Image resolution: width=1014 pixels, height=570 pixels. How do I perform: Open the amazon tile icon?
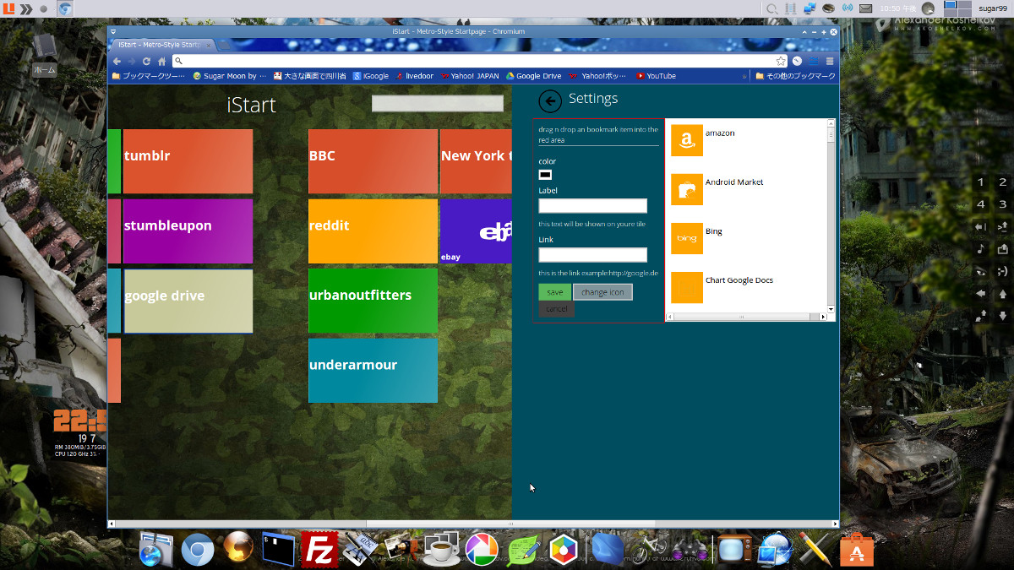click(x=687, y=140)
